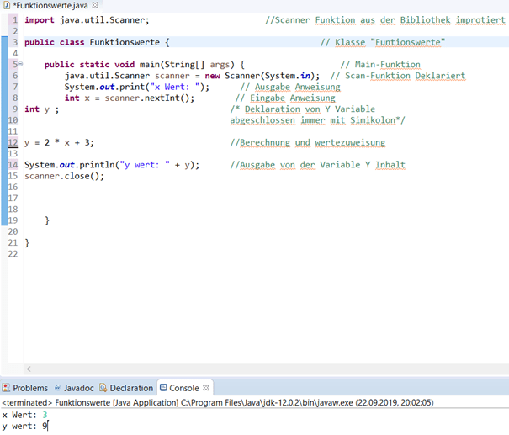The width and height of the screenshot is (509, 435).
Task: Click the Problems view icon
Action: [x=7, y=388]
